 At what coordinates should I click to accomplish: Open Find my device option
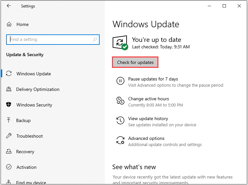(x=31, y=183)
